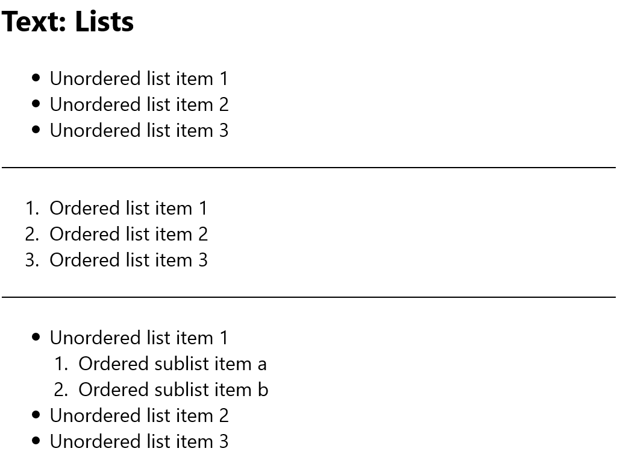Select "Ordered list item 2" text
This screenshot has width=617, height=463.
(x=128, y=234)
